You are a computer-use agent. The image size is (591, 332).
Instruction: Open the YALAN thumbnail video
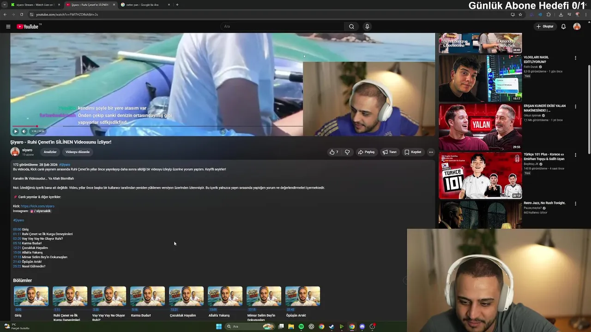point(480,127)
